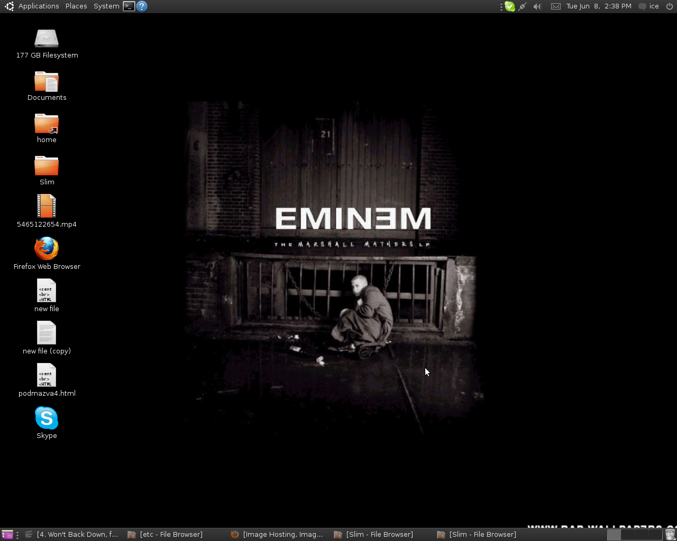Click the '177 GB Filesystem' label text
The width and height of the screenshot is (677, 541).
coord(47,55)
